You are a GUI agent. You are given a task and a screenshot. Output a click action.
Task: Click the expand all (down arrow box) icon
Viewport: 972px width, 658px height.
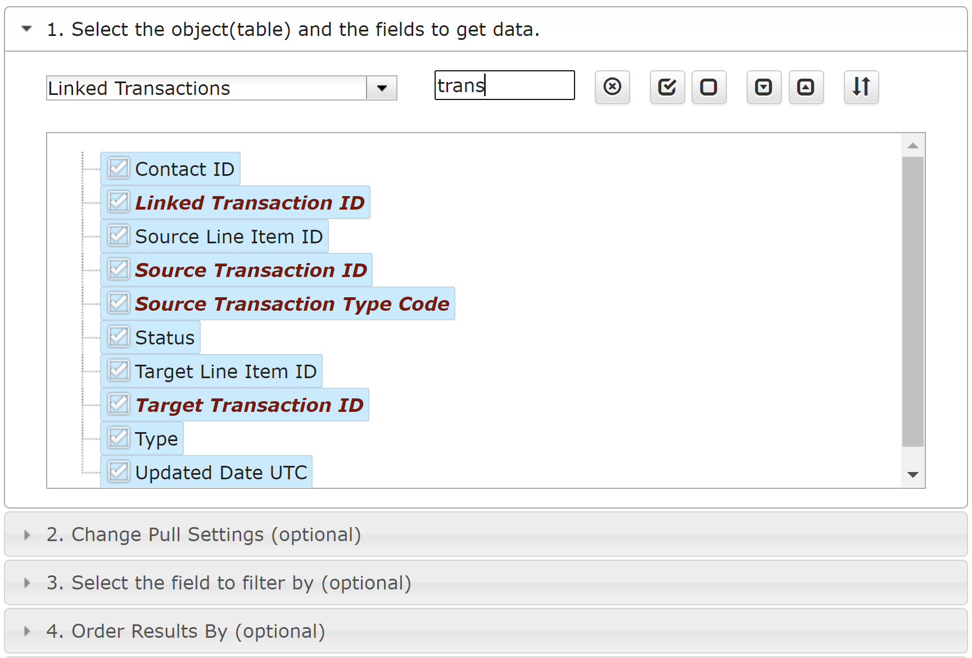point(764,87)
